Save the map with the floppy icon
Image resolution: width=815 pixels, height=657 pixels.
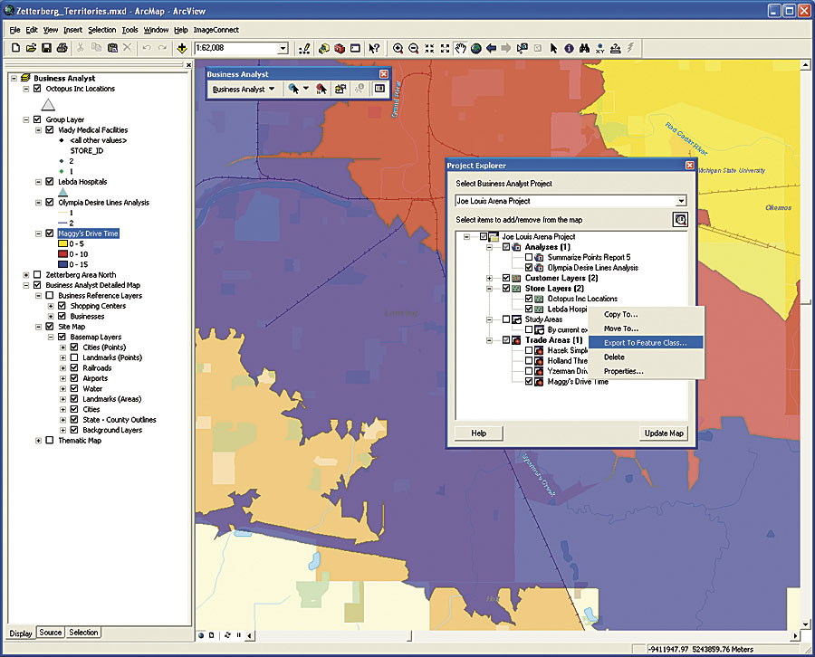(x=47, y=48)
